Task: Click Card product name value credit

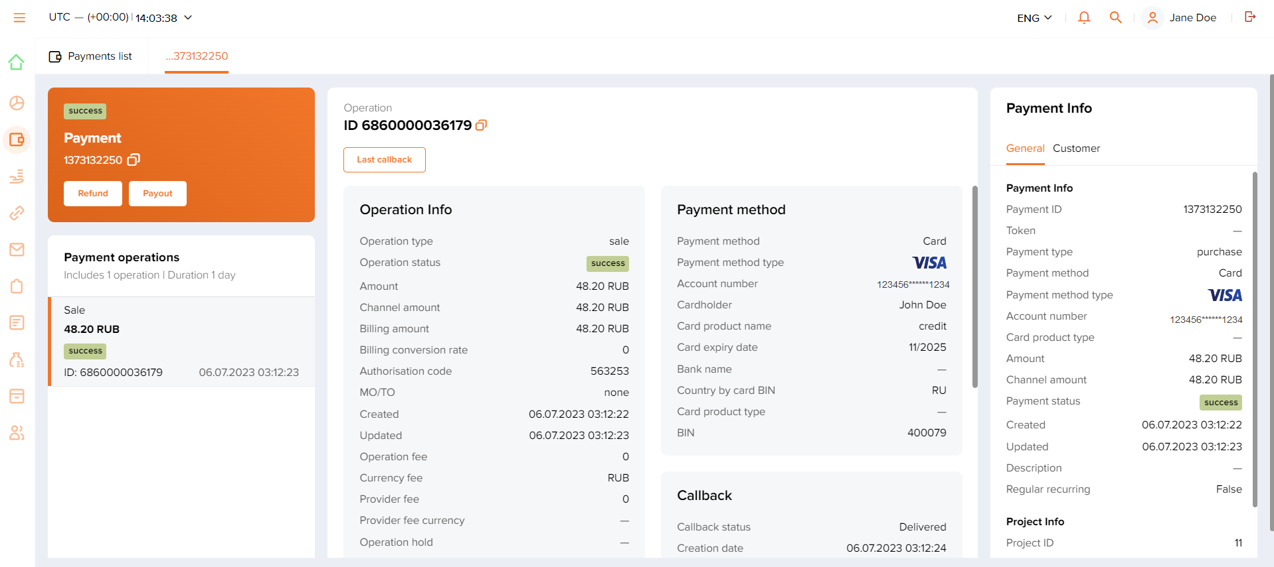Action: point(933,326)
